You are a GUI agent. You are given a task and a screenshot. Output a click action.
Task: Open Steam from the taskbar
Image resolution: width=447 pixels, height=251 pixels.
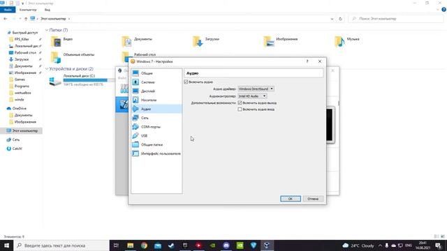click(171, 245)
